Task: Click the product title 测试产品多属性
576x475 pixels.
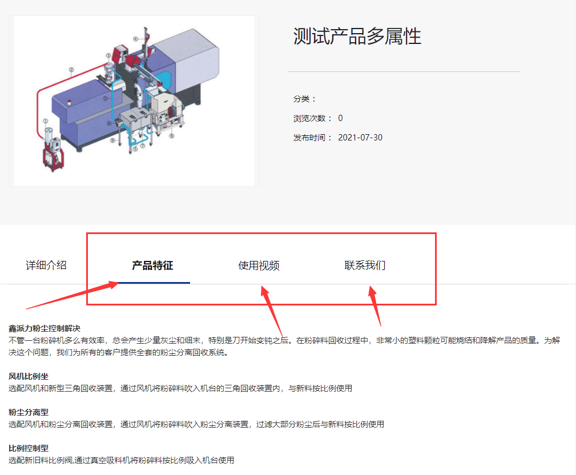Action: (357, 36)
